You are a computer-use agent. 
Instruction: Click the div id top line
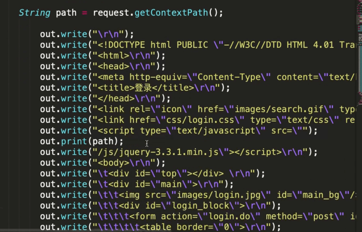[153, 174]
